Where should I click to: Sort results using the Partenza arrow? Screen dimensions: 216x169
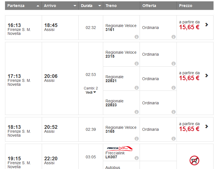38,6
